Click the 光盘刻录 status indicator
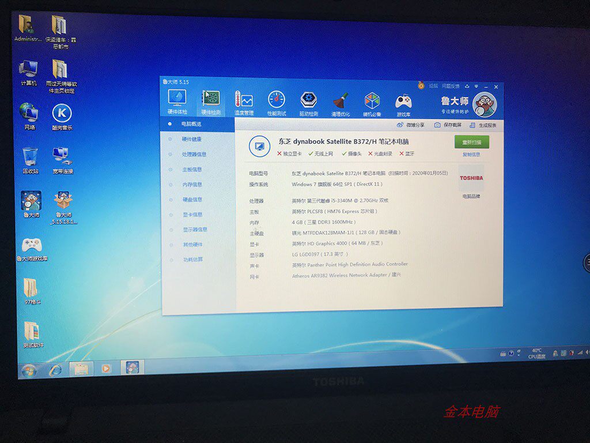The width and height of the screenshot is (590, 443). pyautogui.click(x=380, y=153)
